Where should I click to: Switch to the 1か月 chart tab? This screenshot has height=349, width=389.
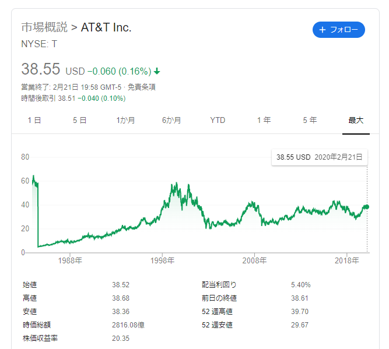[125, 120]
